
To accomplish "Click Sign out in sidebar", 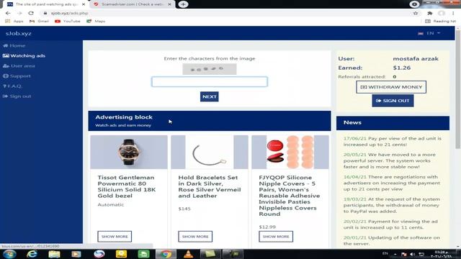I will point(17,96).
